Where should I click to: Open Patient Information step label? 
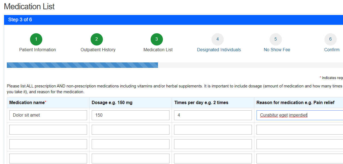pyautogui.click(x=37, y=50)
